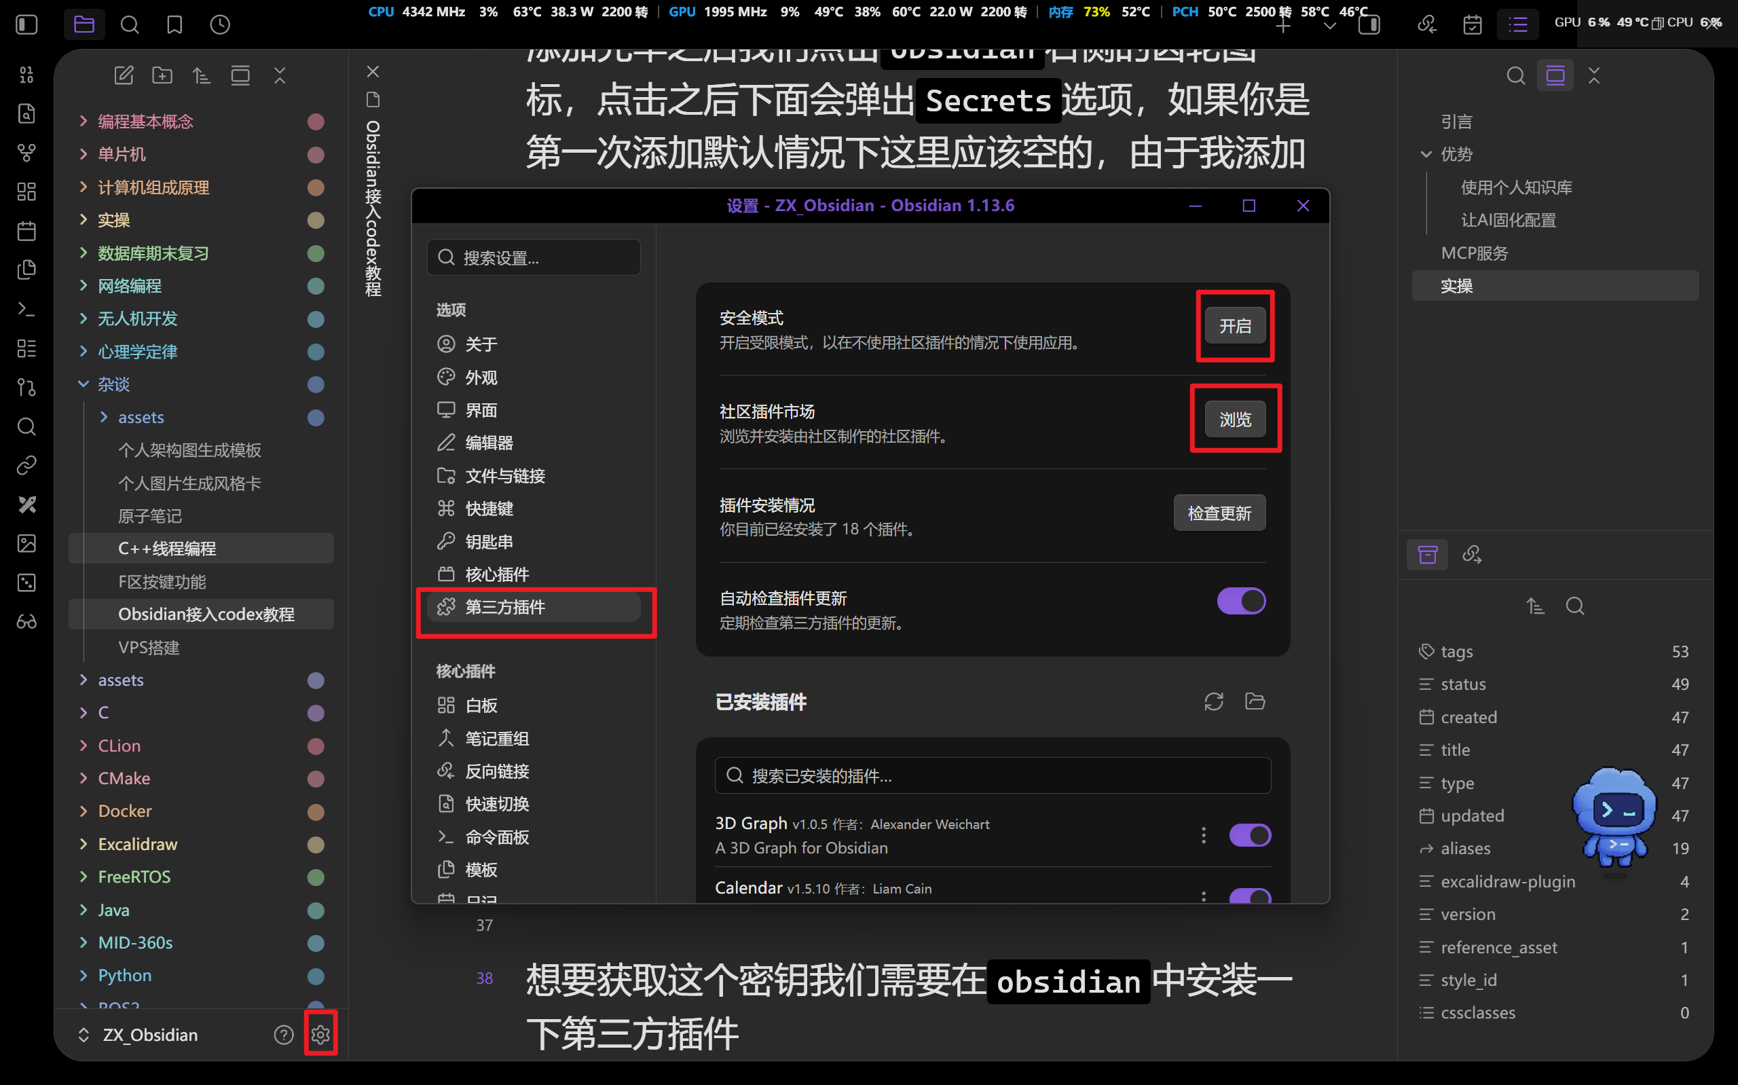Image resolution: width=1738 pixels, height=1085 pixels.
Task: Click the tags property row
Action: click(x=1555, y=651)
